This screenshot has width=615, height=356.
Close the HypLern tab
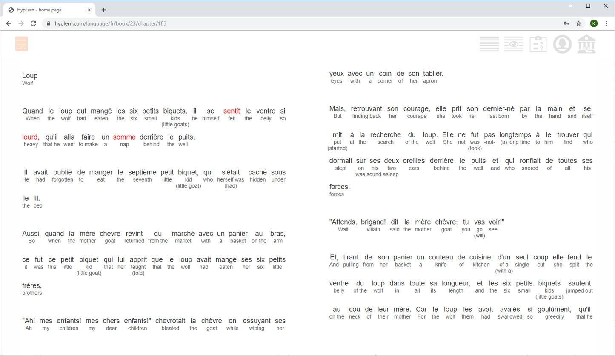[x=89, y=10]
